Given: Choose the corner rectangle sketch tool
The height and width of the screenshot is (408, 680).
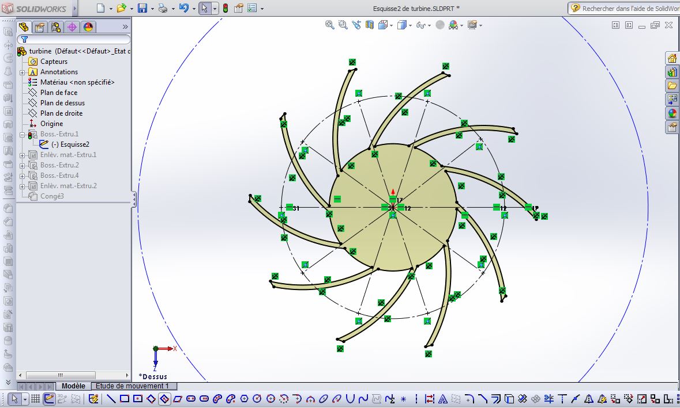Looking at the screenshot, I should pyautogui.click(x=125, y=398).
